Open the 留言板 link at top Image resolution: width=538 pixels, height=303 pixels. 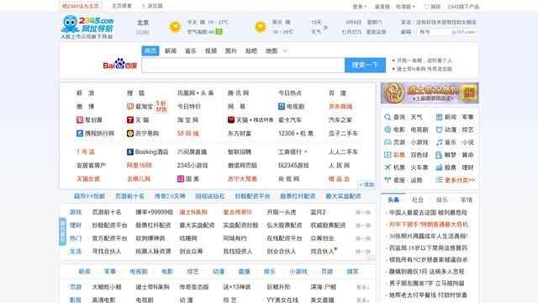[382, 7]
